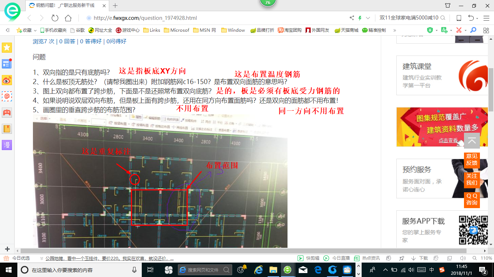Open the Microsof bookmark folder
This screenshot has width=494, height=277.
[176, 30]
